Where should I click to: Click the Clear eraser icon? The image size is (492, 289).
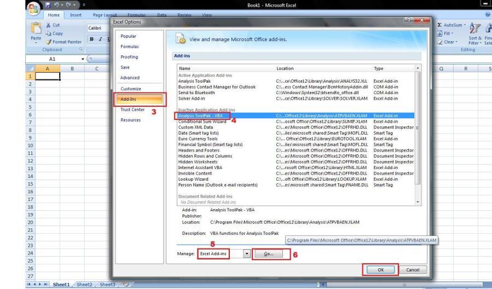[440, 42]
